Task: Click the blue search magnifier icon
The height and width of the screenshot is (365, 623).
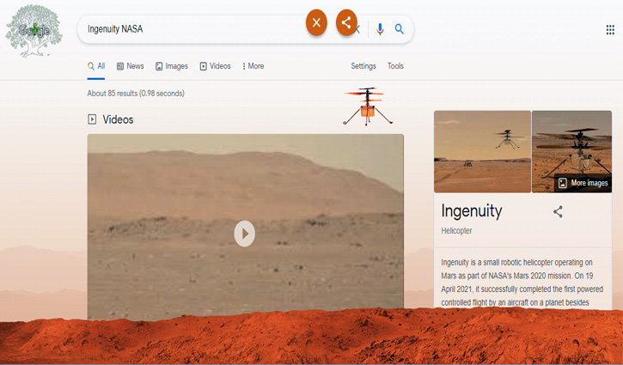Action: click(x=400, y=29)
